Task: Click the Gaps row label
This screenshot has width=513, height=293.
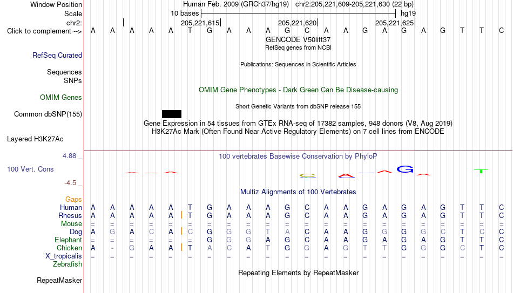Action: [x=73, y=200]
